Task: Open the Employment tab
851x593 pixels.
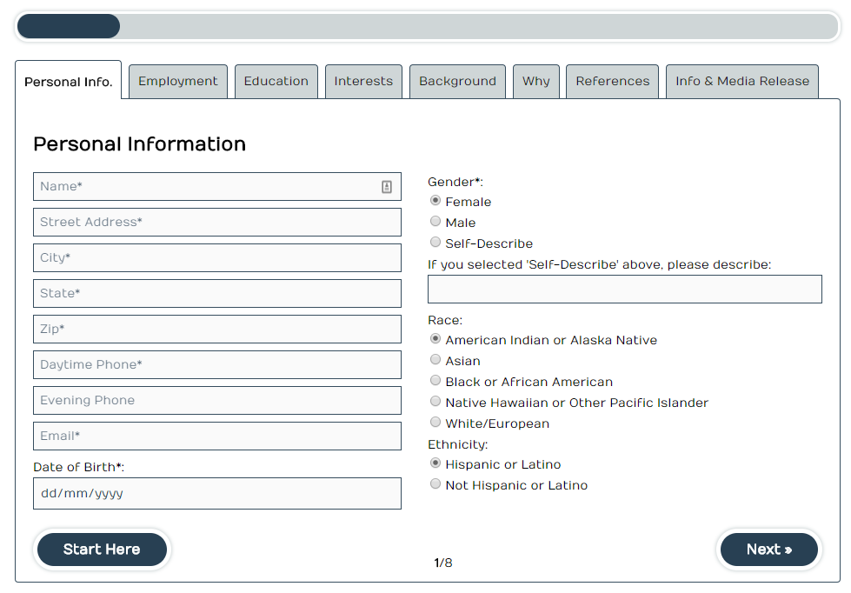Action: (x=178, y=82)
